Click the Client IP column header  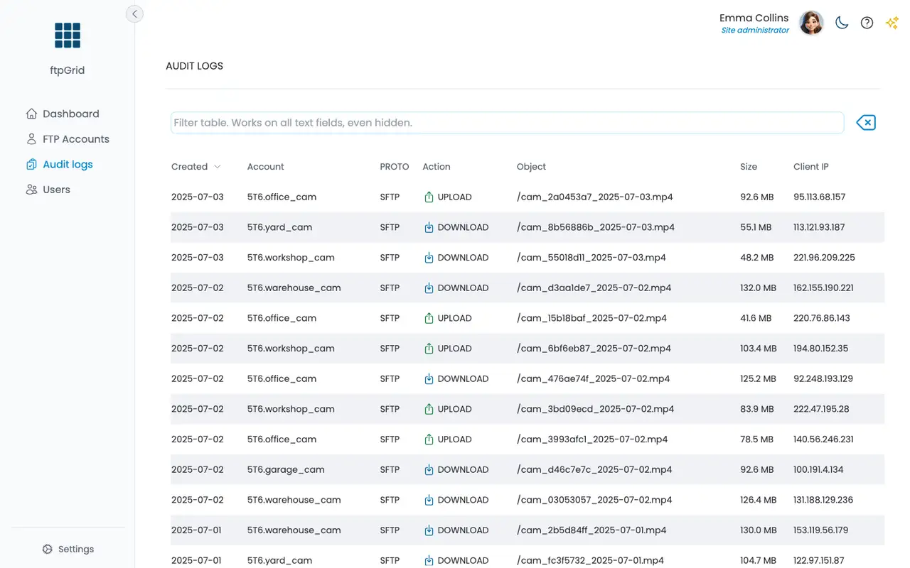click(811, 167)
